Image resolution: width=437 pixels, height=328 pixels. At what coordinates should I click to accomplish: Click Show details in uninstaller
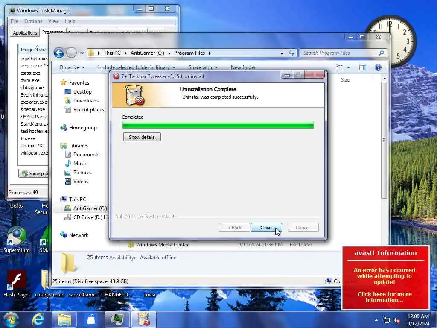(x=142, y=137)
